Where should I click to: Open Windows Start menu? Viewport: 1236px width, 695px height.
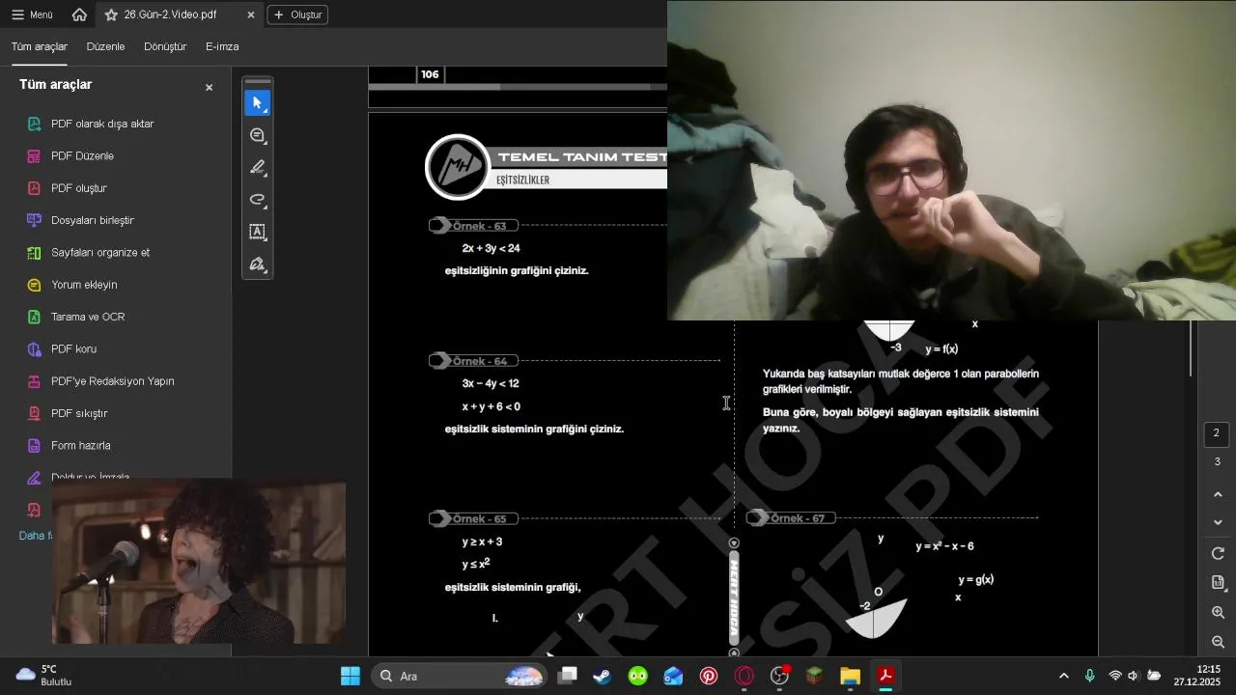pos(350,676)
